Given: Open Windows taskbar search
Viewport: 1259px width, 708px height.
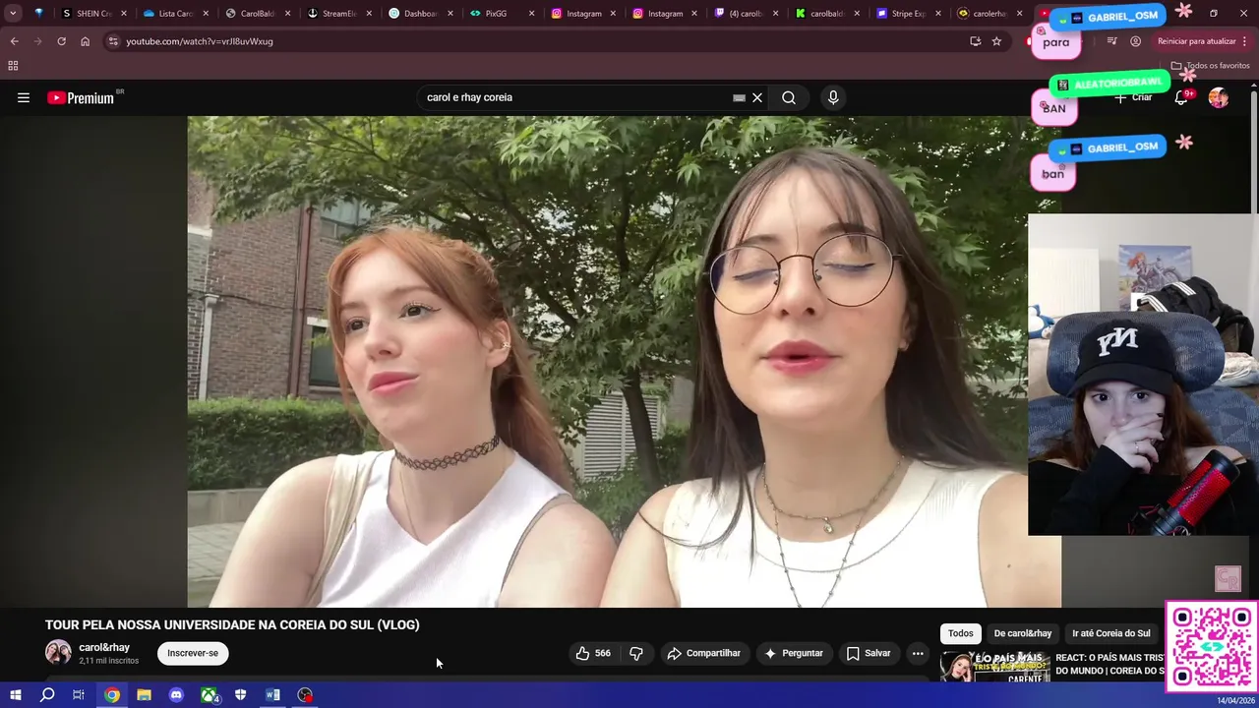Looking at the screenshot, I should click(47, 695).
